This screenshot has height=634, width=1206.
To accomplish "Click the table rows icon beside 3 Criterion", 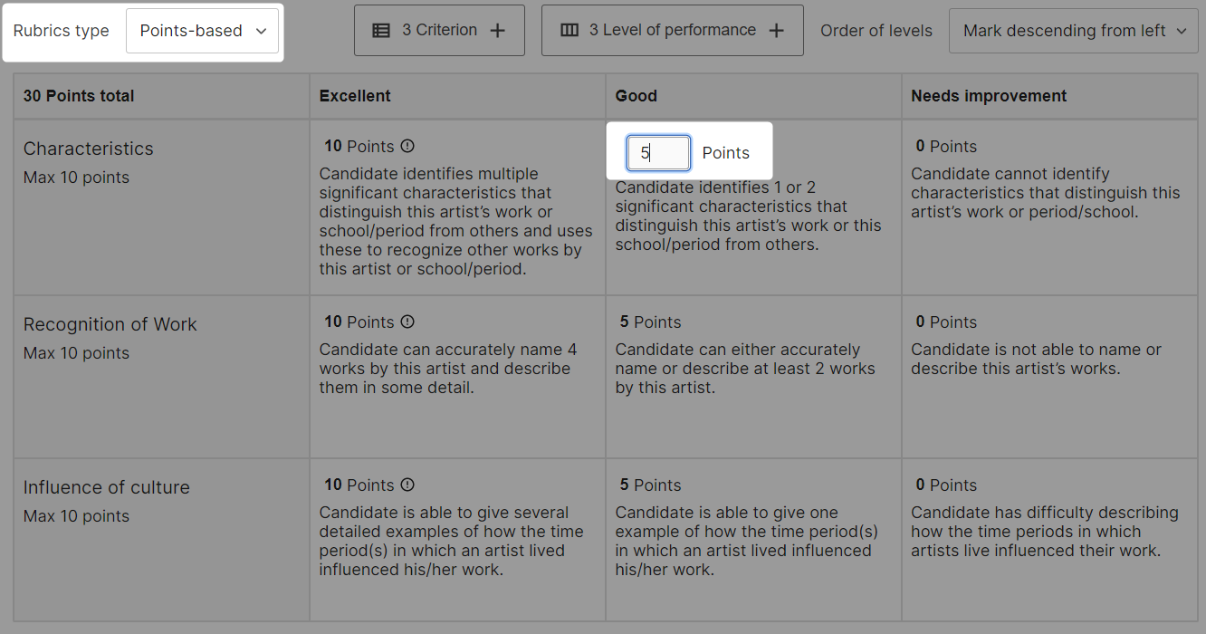I will (x=381, y=30).
